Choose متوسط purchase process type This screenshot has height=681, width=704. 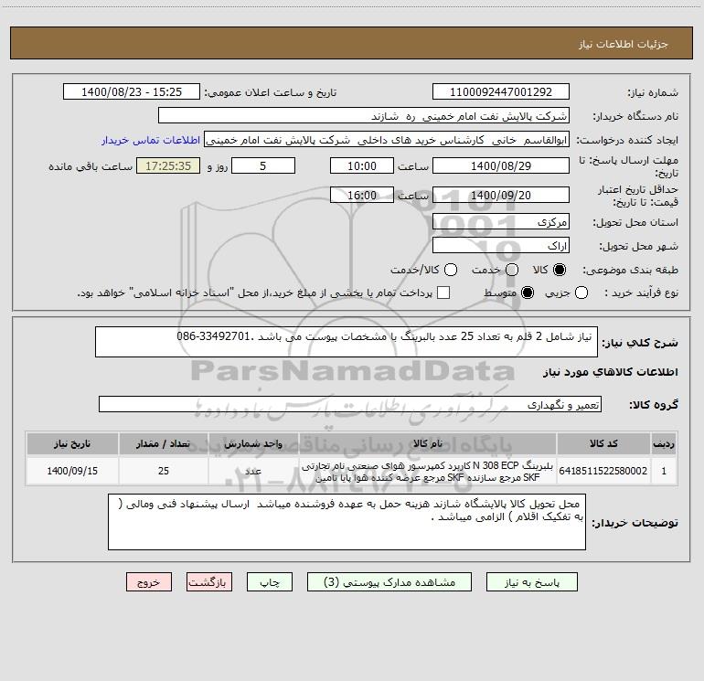[x=528, y=293]
